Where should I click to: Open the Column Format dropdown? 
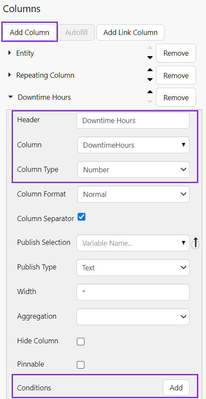tap(133, 194)
